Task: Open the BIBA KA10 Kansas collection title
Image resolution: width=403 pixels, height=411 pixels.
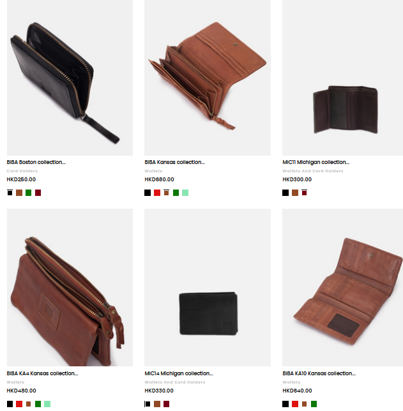Action: 319,373
